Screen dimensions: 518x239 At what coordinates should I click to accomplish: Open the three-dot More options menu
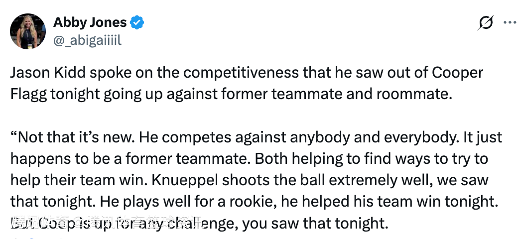[509, 22]
